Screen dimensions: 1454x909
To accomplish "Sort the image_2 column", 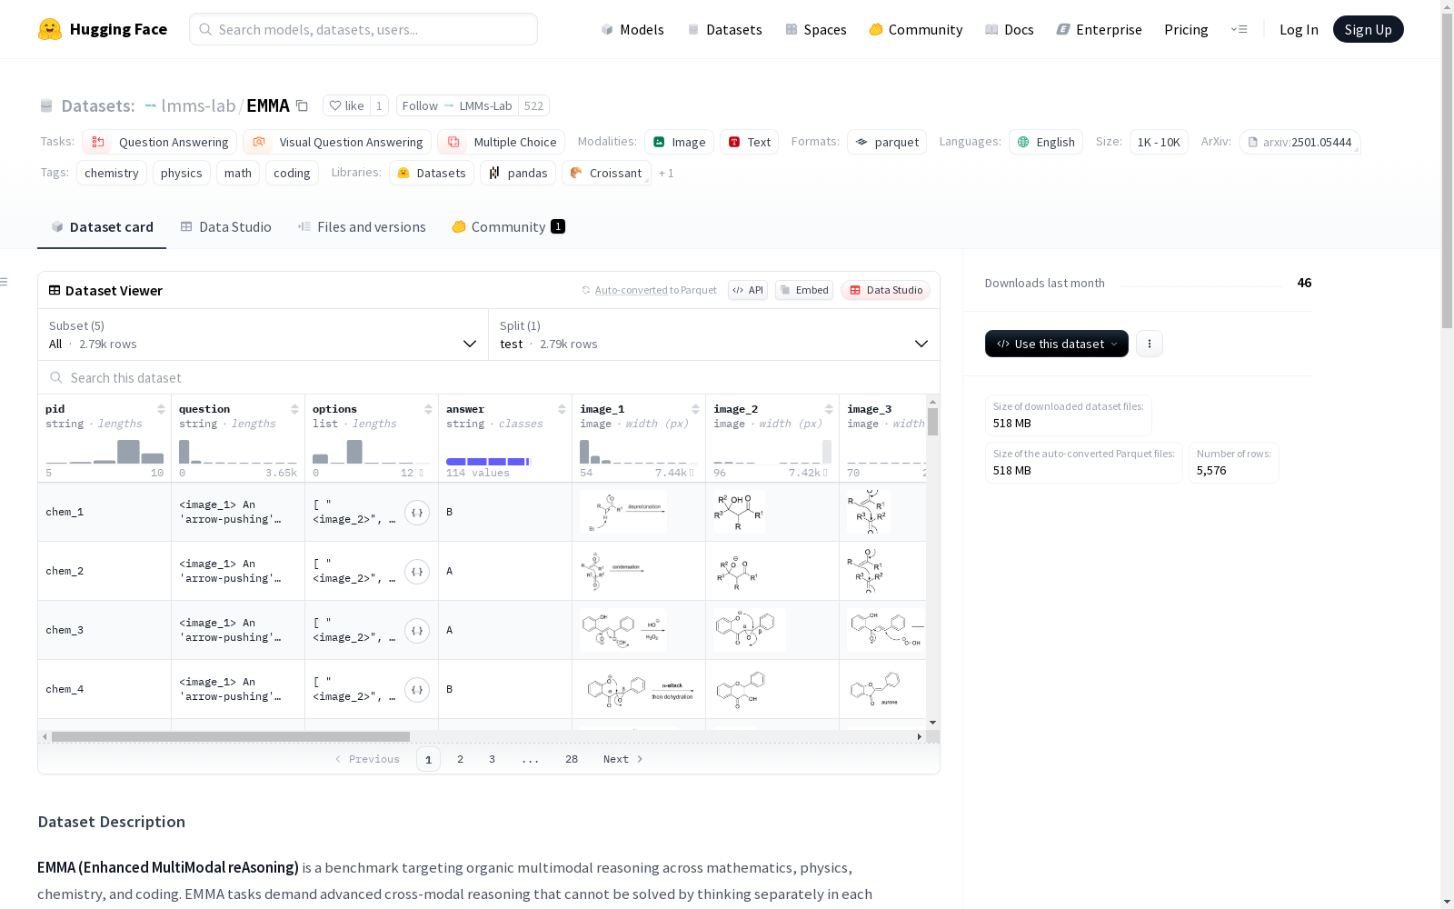I will [x=829, y=409].
